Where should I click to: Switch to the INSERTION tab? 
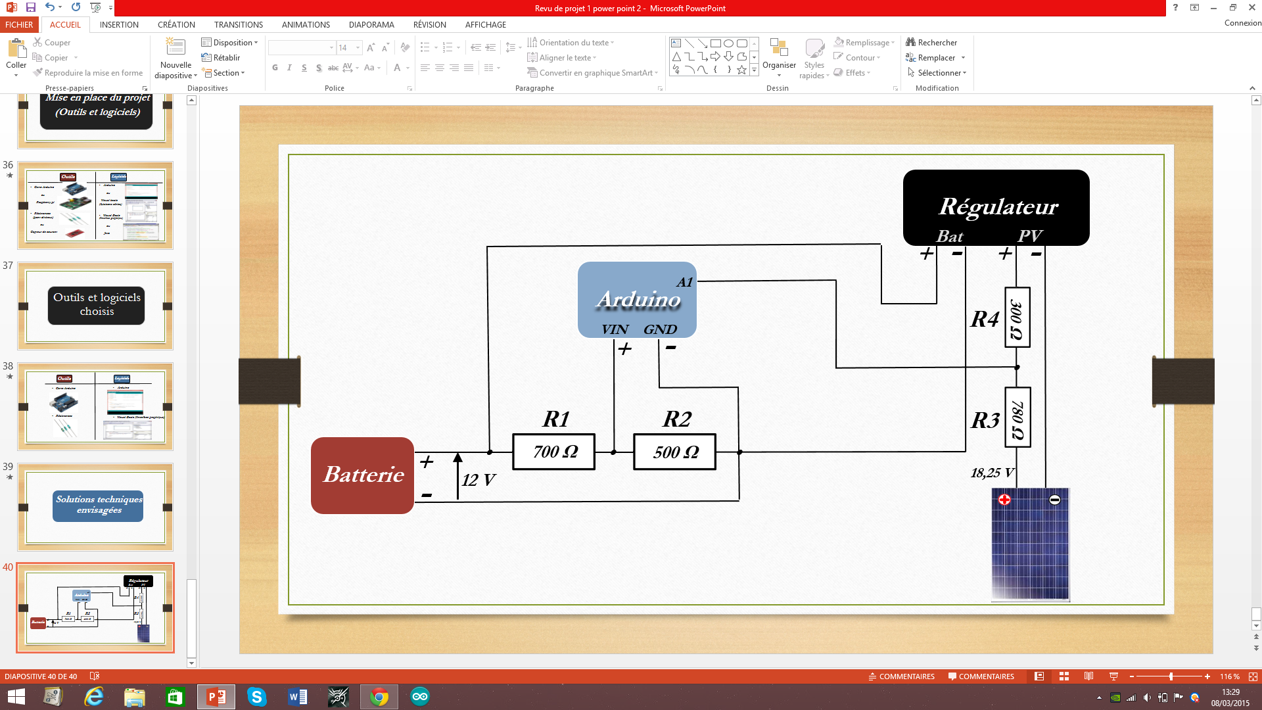coord(119,25)
